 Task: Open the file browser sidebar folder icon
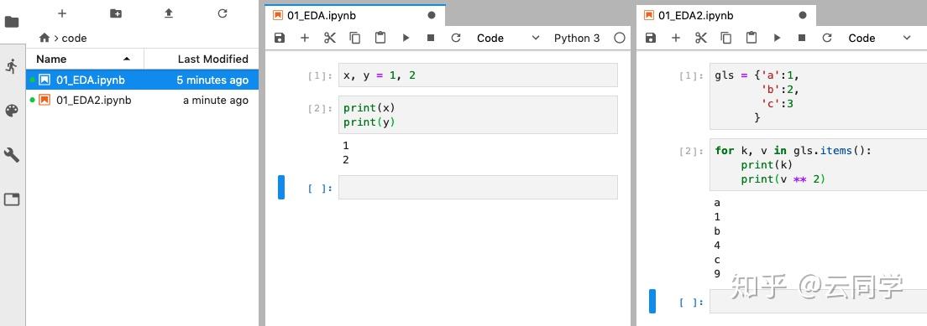11,23
